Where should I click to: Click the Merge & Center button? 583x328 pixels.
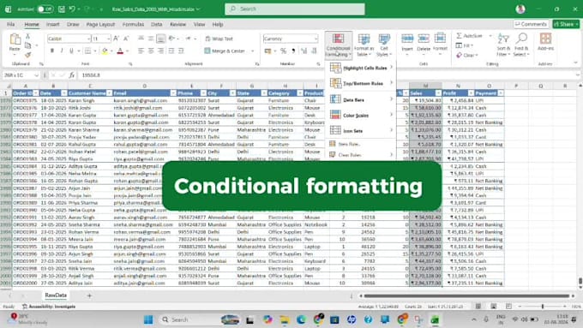pyautogui.click(x=225, y=51)
